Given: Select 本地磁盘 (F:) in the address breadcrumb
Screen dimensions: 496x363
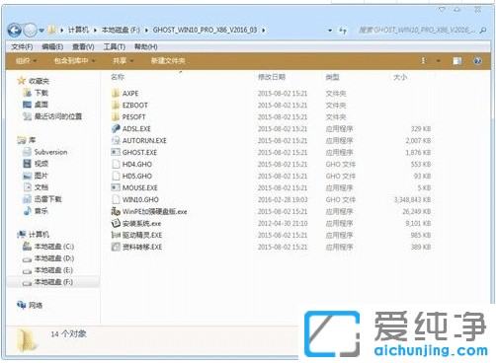Looking at the screenshot, I should [x=121, y=30].
